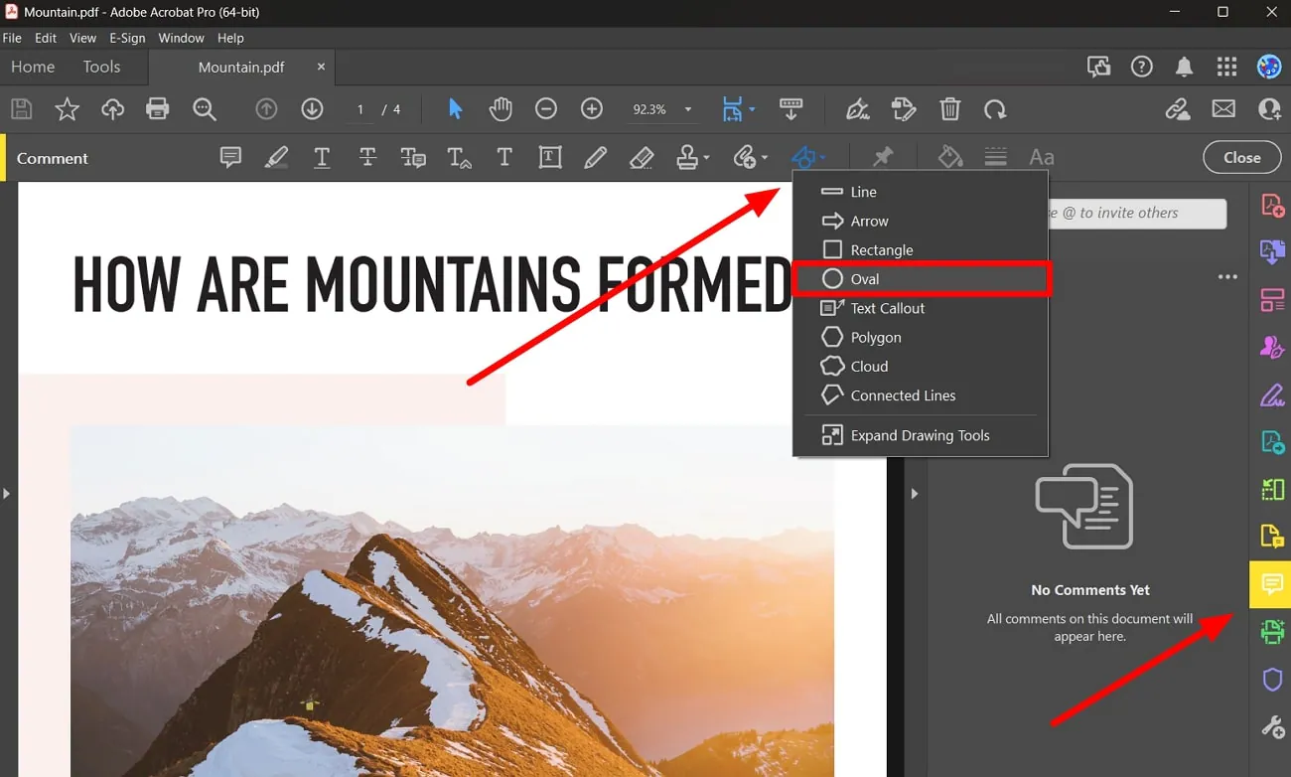Image resolution: width=1291 pixels, height=777 pixels.
Task: Select the strikethrough text tool
Action: (367, 157)
